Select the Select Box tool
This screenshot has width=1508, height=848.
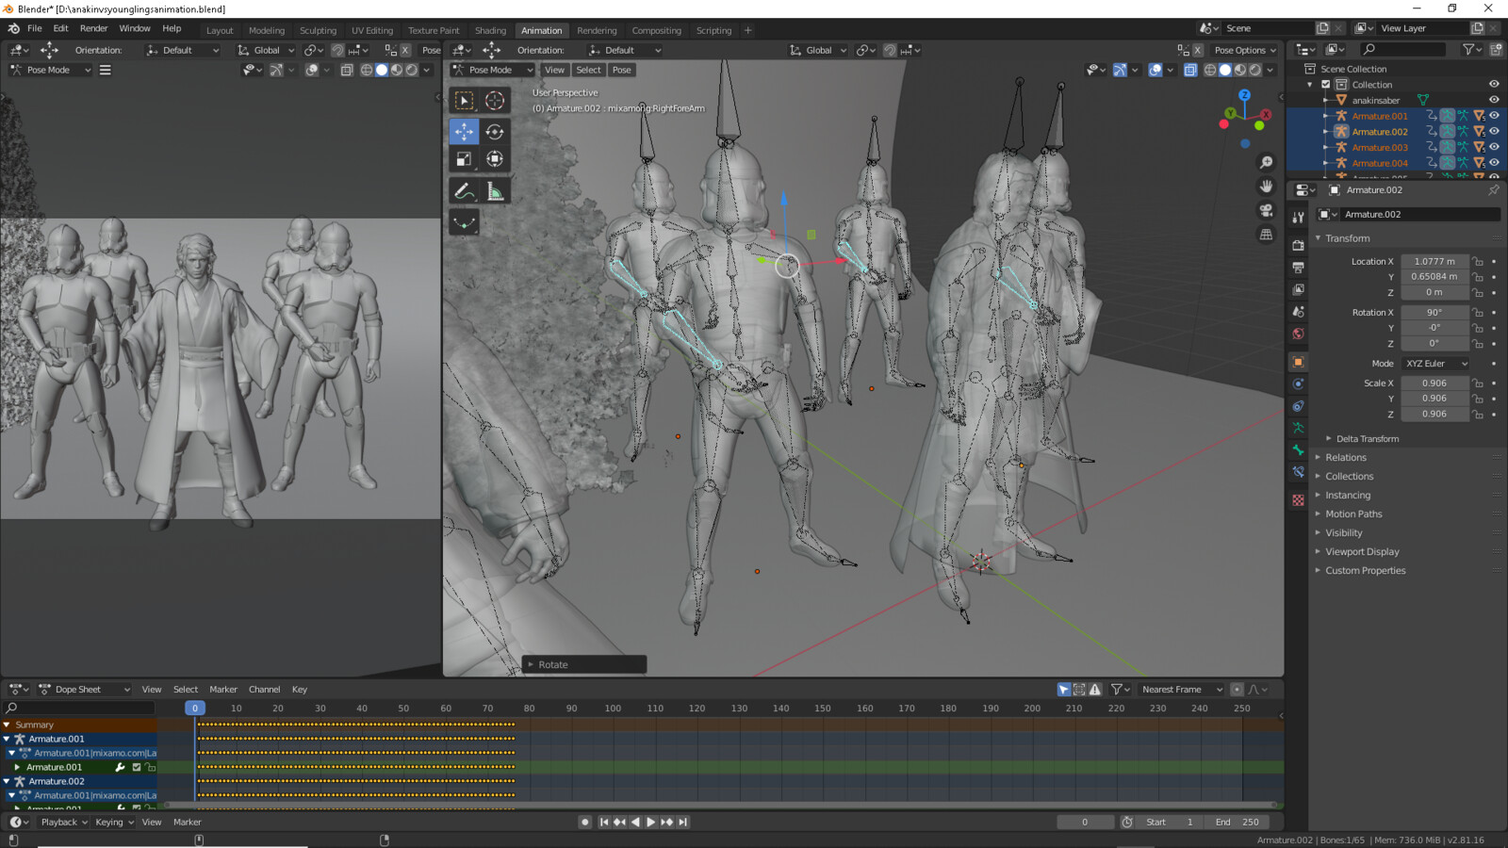[464, 100]
